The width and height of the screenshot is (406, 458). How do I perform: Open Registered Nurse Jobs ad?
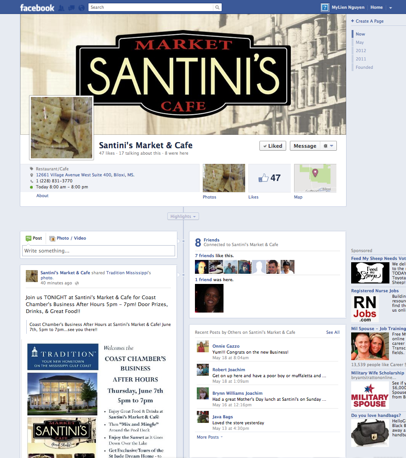(375, 290)
